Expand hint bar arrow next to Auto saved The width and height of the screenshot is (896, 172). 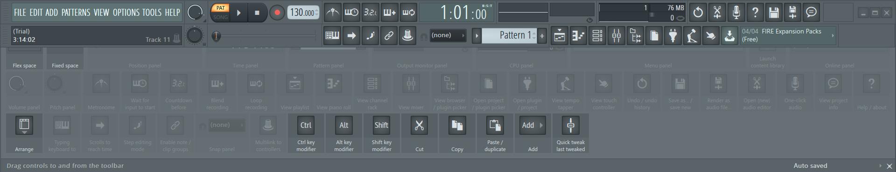pyautogui.click(x=880, y=165)
